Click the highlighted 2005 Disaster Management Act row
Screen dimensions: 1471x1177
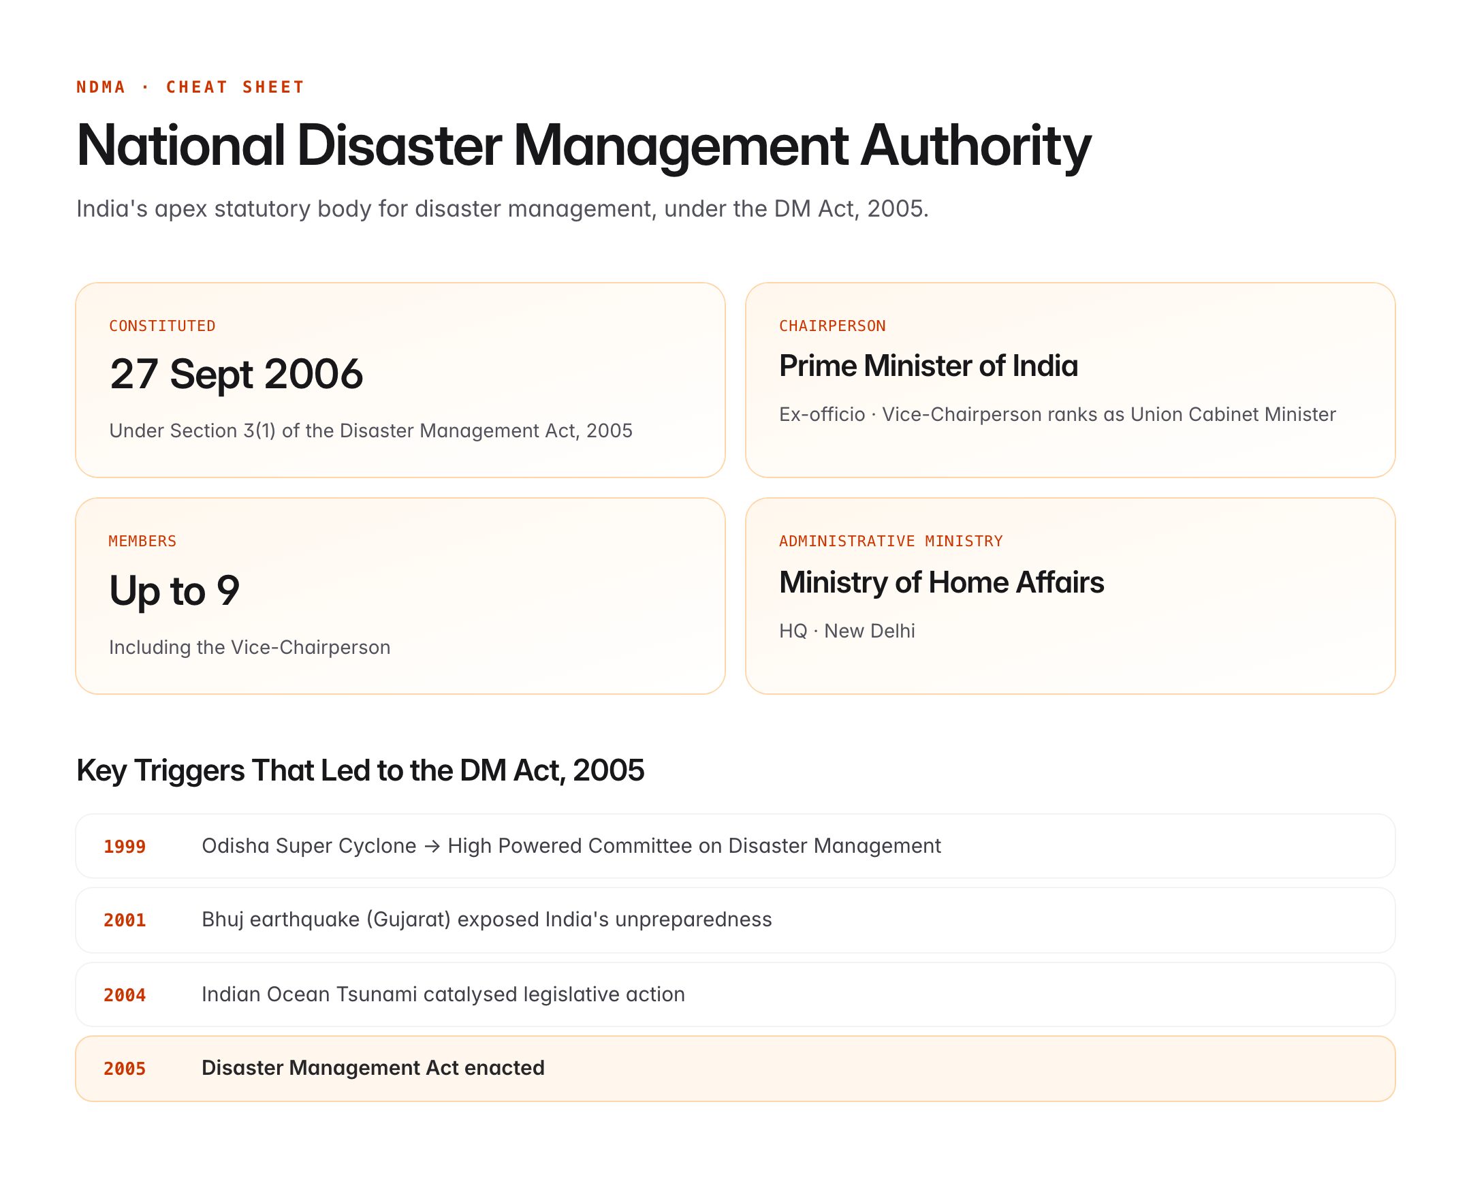coord(735,1068)
